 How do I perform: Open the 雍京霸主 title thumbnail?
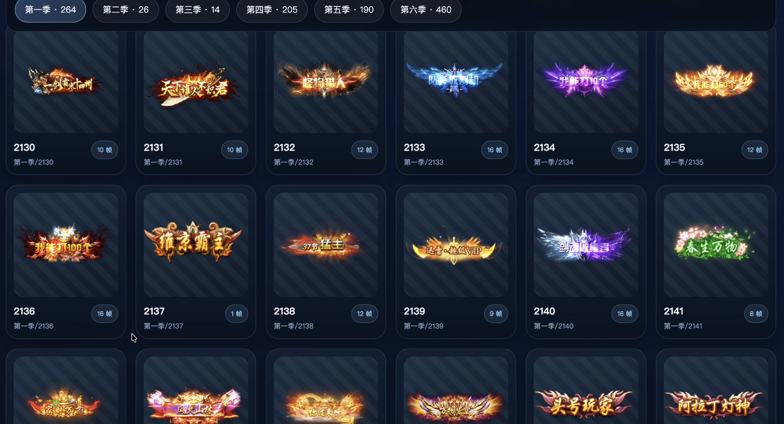tap(196, 245)
